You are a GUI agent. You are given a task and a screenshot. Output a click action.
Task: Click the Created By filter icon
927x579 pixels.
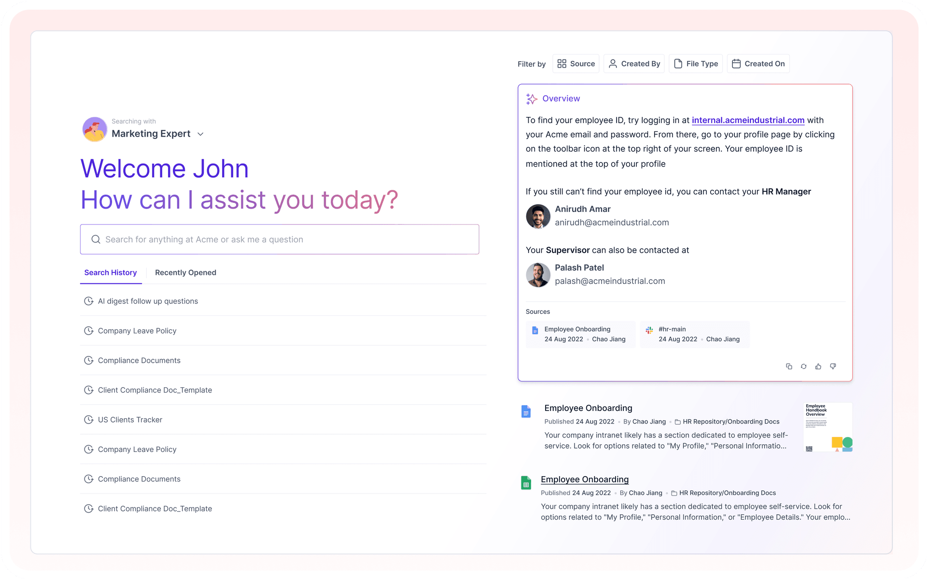pyautogui.click(x=612, y=63)
